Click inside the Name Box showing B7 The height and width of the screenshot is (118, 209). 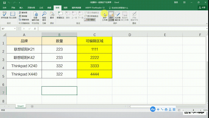[7, 29]
